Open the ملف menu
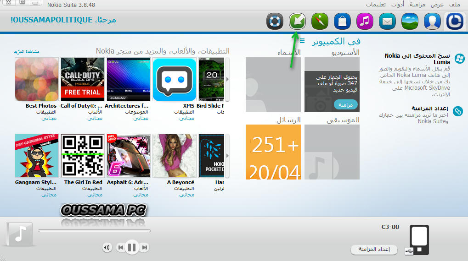This screenshot has width=468, height=261. point(455,5)
